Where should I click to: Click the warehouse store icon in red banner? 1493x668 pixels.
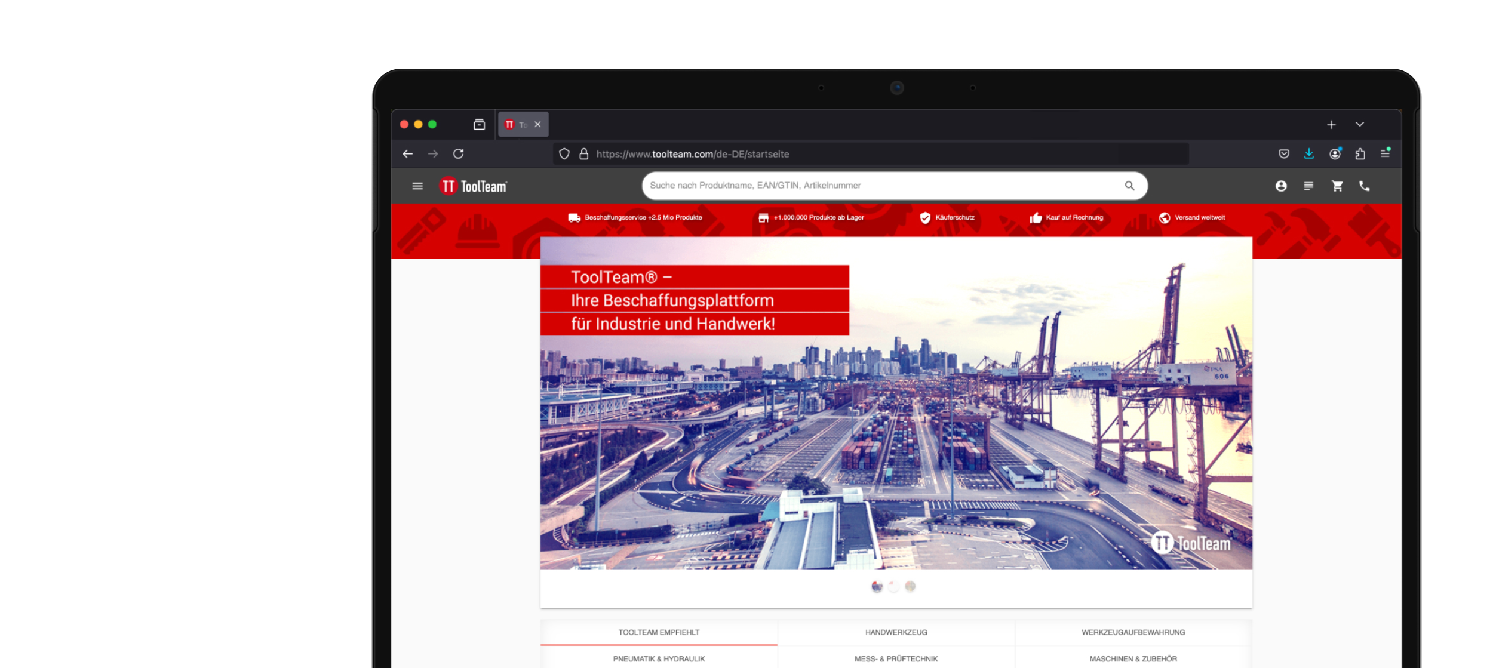pyautogui.click(x=763, y=218)
